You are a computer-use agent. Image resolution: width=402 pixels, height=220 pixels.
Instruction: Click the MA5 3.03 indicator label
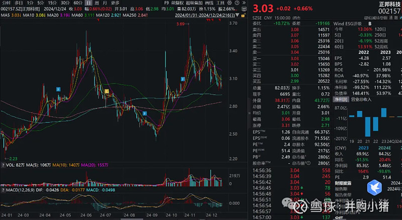[11, 16]
